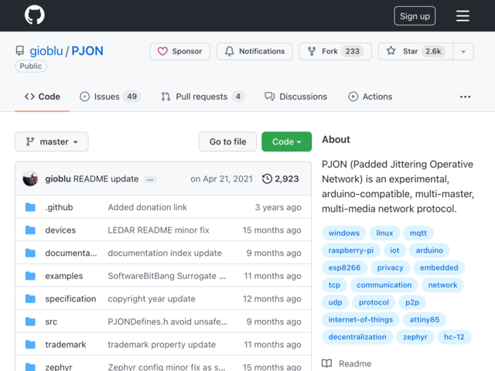Select the esp8266 topic tag
This screenshot has width=495, height=371.
[x=344, y=268]
